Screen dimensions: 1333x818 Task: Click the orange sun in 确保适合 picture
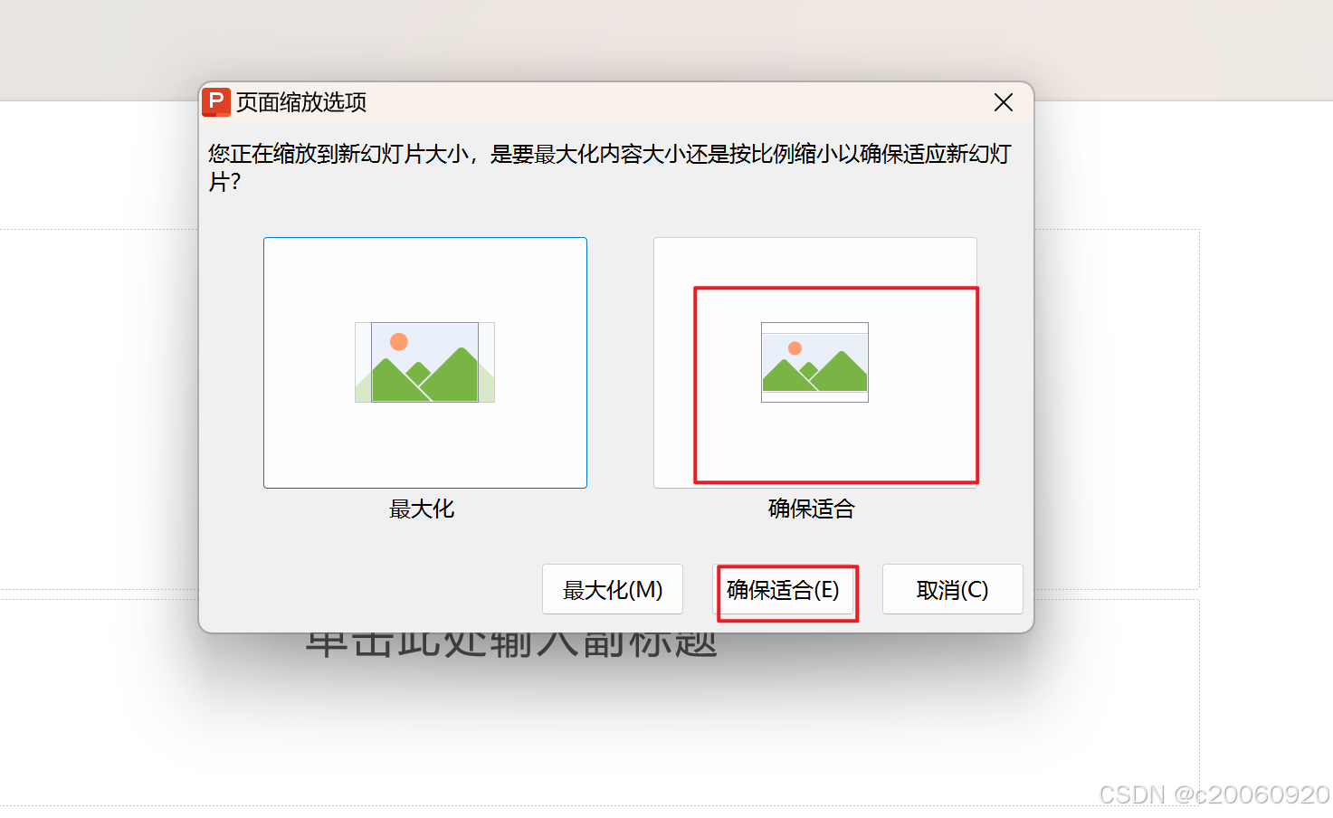[x=795, y=348]
